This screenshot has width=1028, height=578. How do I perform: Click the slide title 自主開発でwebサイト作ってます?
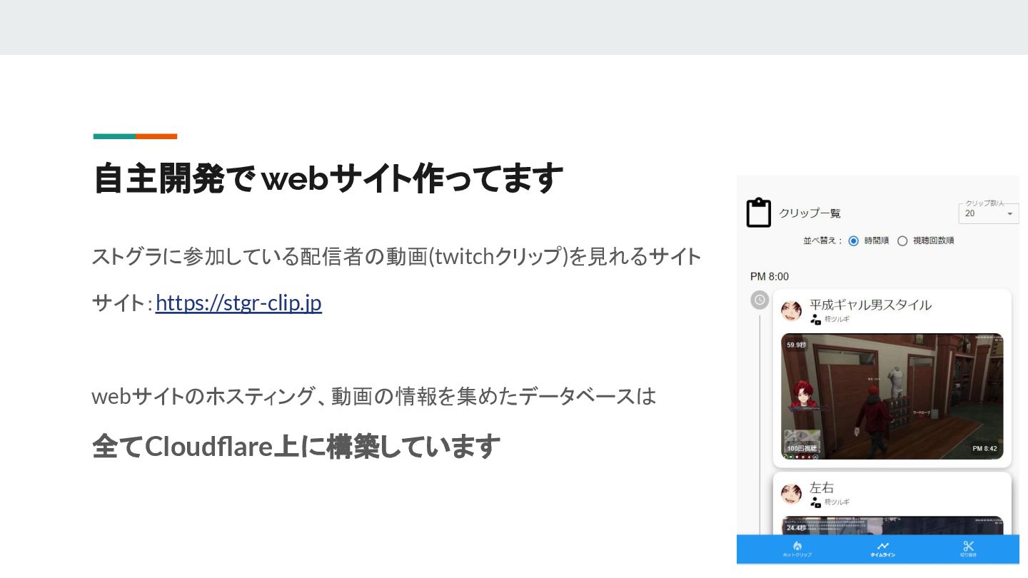[328, 178]
